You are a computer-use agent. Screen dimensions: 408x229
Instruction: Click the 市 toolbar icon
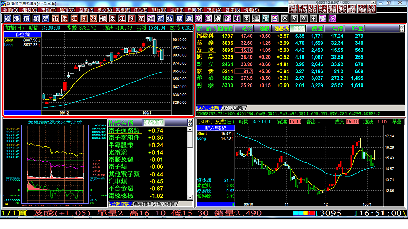point(55,18)
